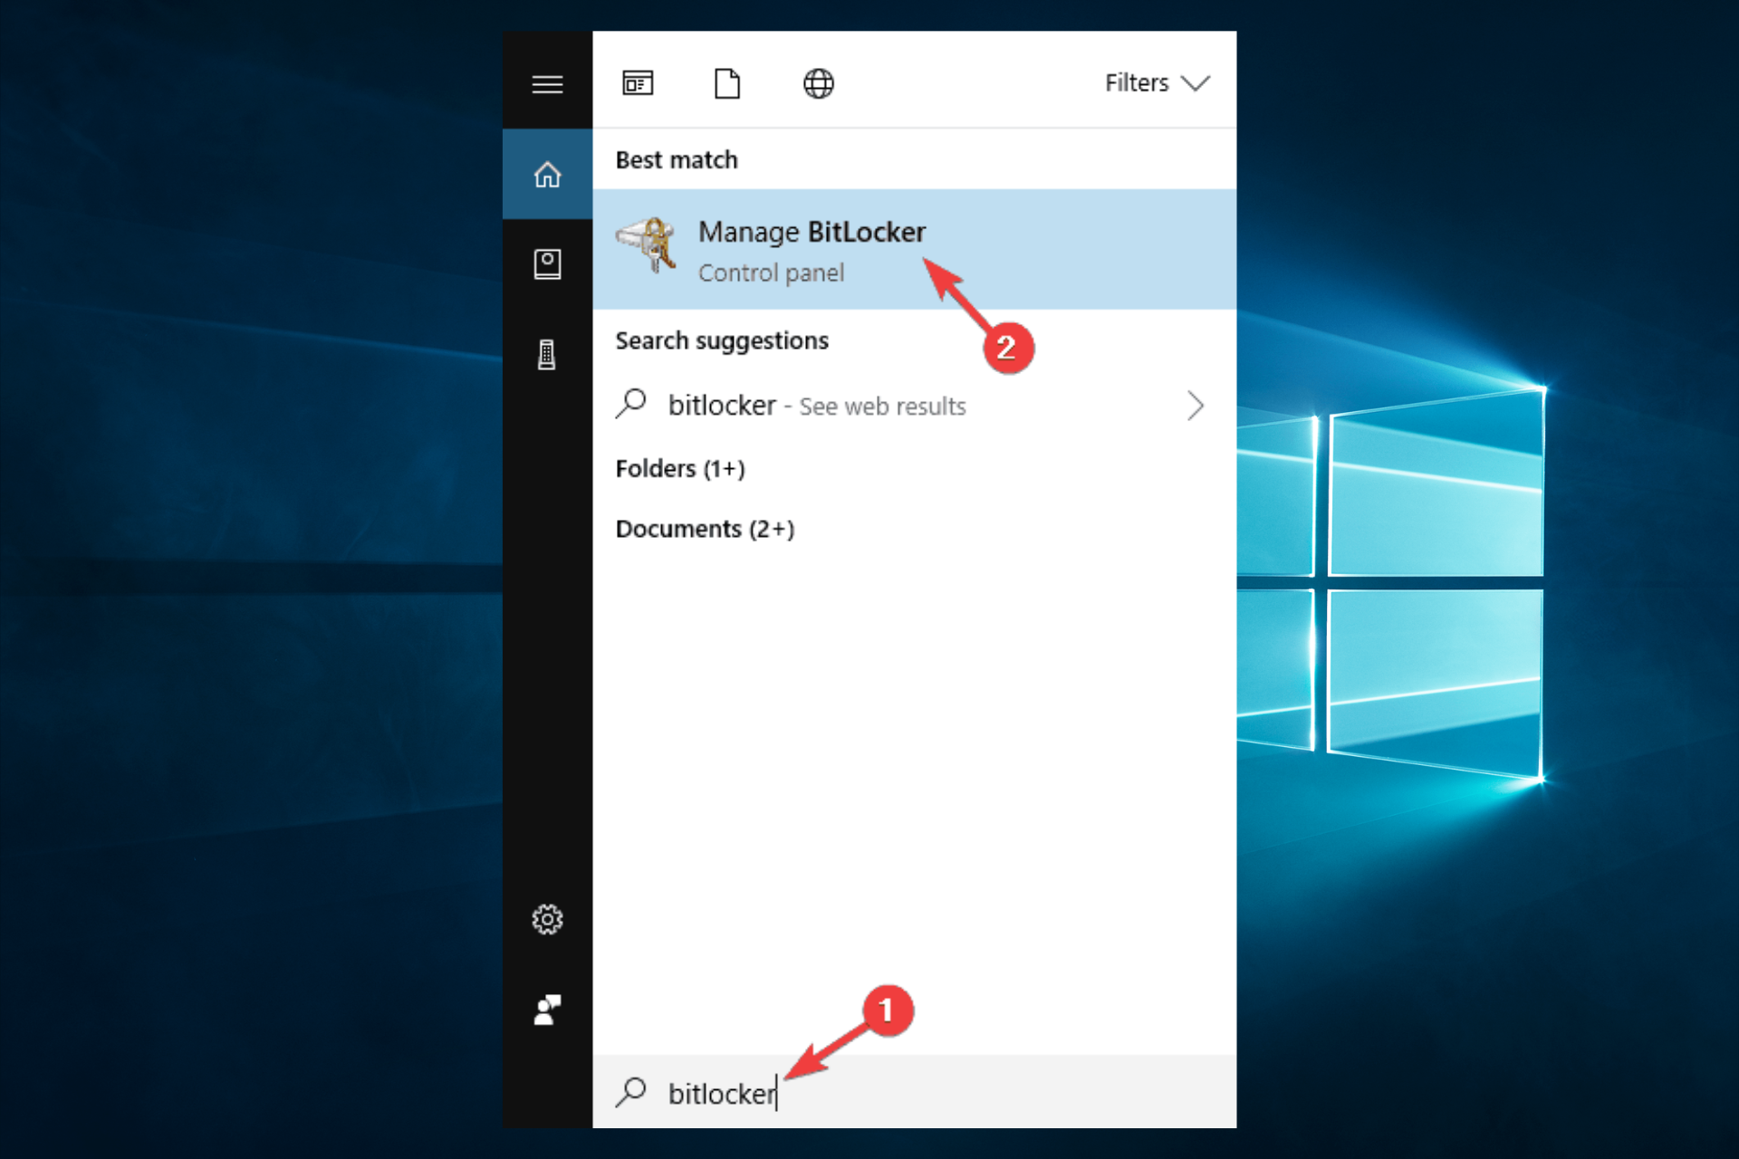Click the search box containing bitlocker

(x=914, y=1092)
